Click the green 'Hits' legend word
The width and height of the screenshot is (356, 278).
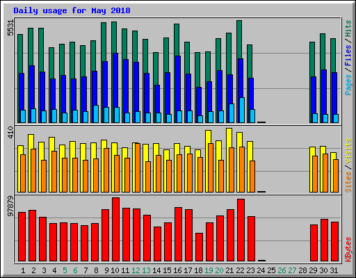pos(348,28)
